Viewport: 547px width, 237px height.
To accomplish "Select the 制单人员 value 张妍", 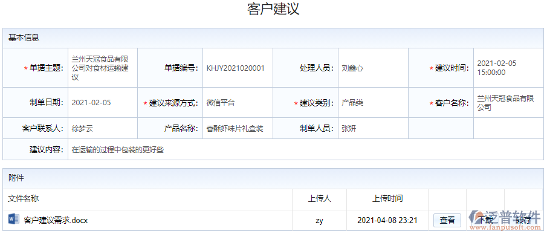I will coord(349,128).
